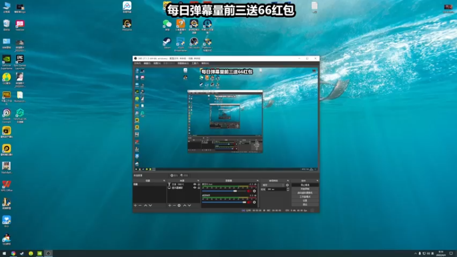This screenshot has width=457, height=257.
Task: Toggle visibility of the display capture source
Action: point(195,188)
